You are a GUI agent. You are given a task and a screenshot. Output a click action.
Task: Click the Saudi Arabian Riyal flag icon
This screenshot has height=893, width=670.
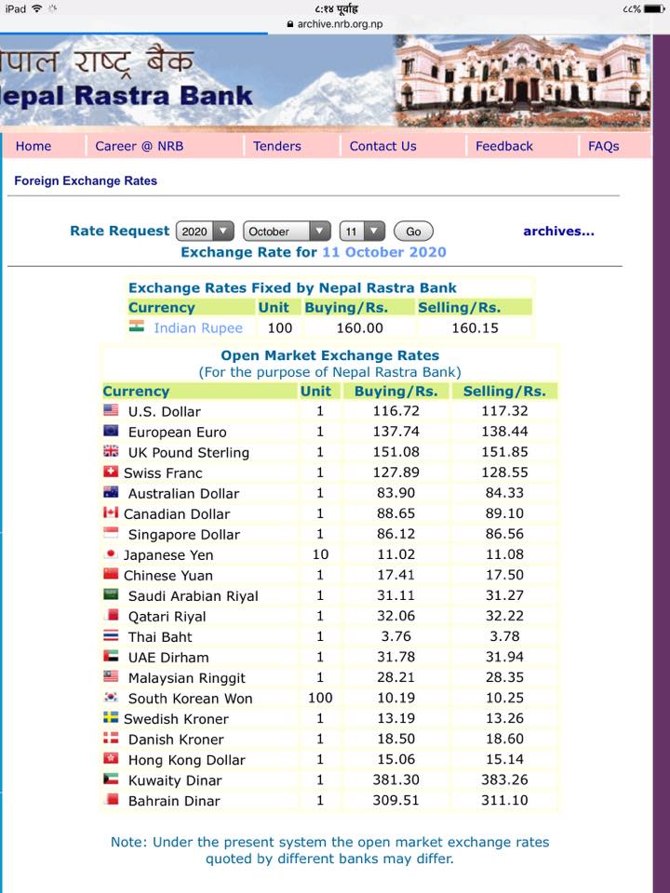click(111, 594)
